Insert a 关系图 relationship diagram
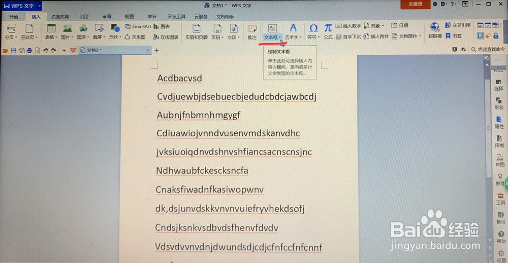Screen dimensions: 508x263 point(135,37)
